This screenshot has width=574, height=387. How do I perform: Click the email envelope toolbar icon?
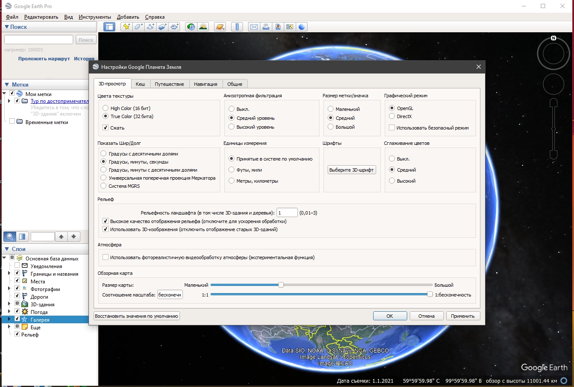[x=254, y=27]
